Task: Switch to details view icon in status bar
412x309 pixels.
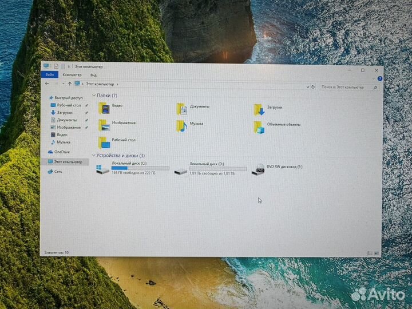Action: [x=370, y=253]
